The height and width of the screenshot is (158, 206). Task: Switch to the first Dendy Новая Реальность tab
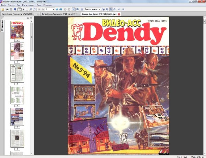[x=19, y=14]
